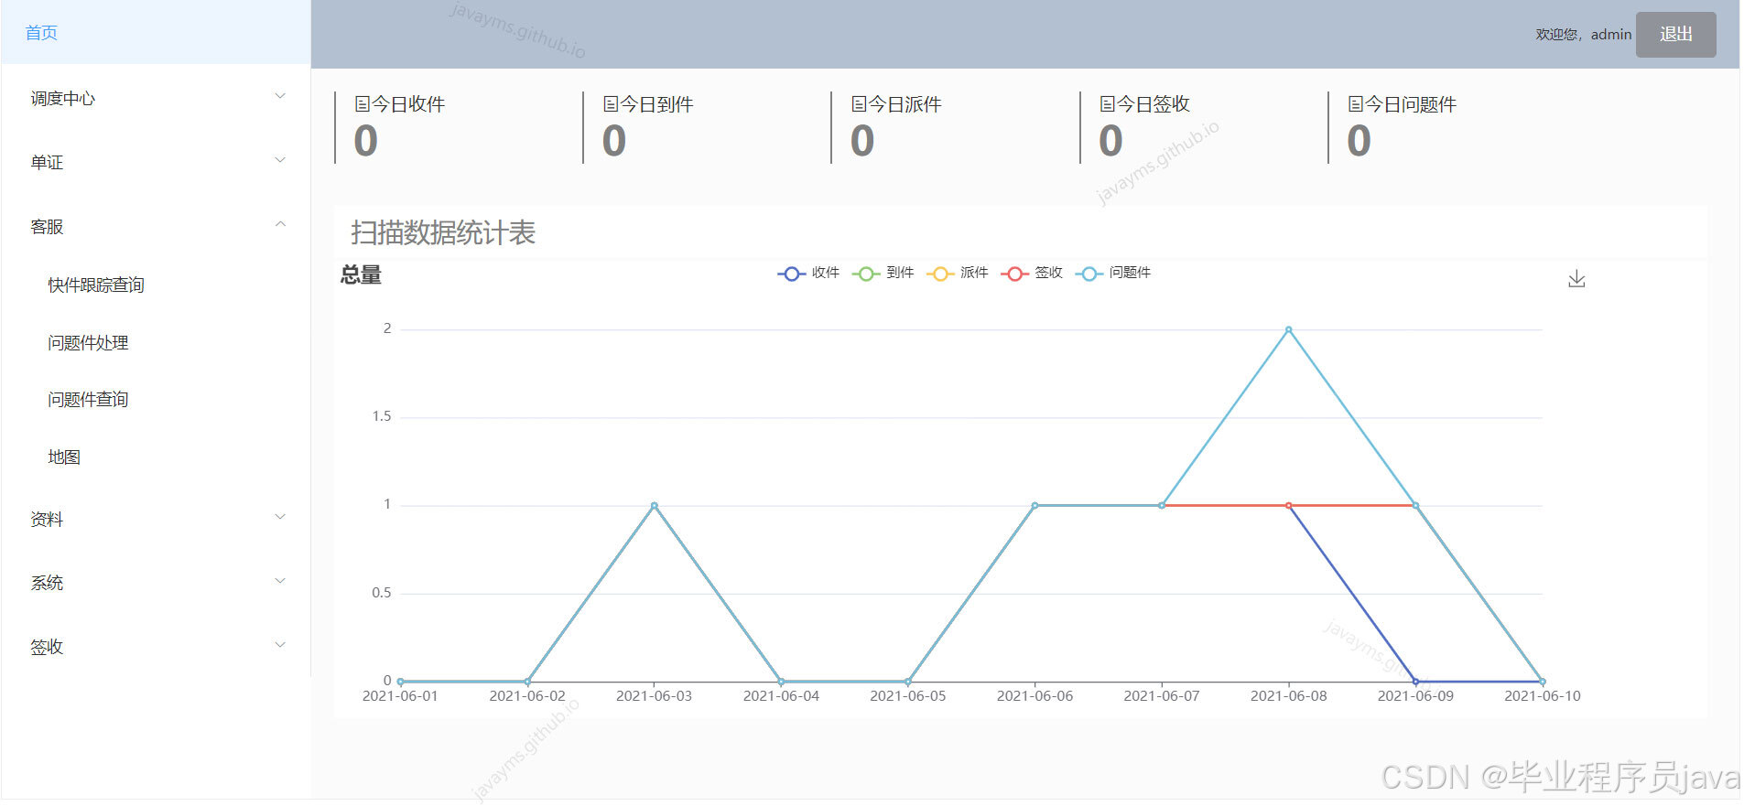
Task: Click the red 签收 legend line marker
Action: pos(1014,274)
